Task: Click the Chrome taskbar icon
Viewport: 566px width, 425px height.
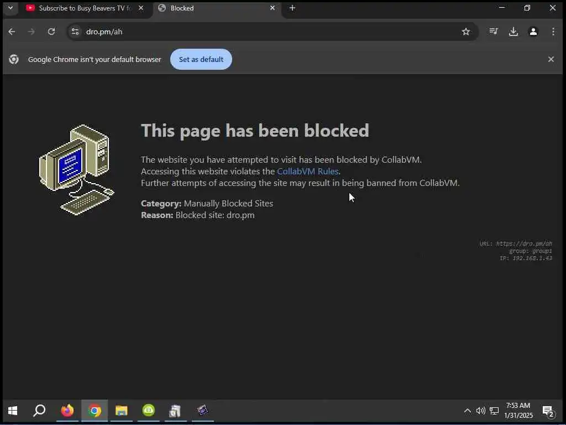Action: coord(95,411)
